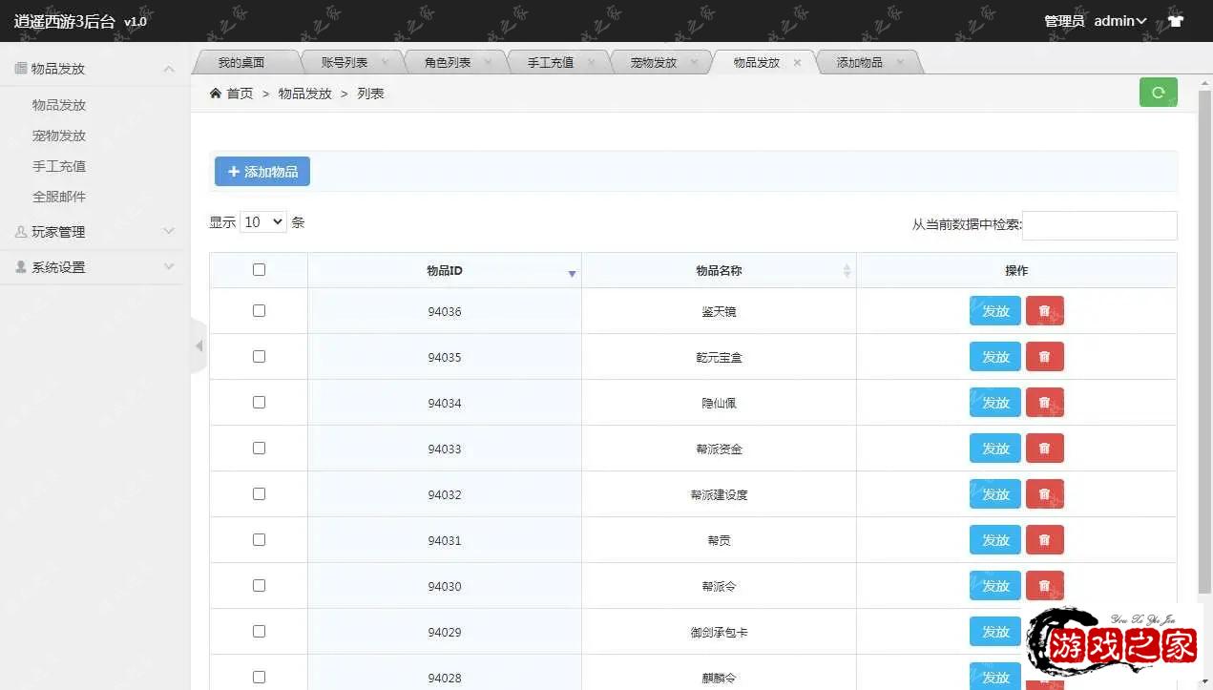Delete item 94036 with red trash icon
The height and width of the screenshot is (690, 1213).
(x=1044, y=311)
